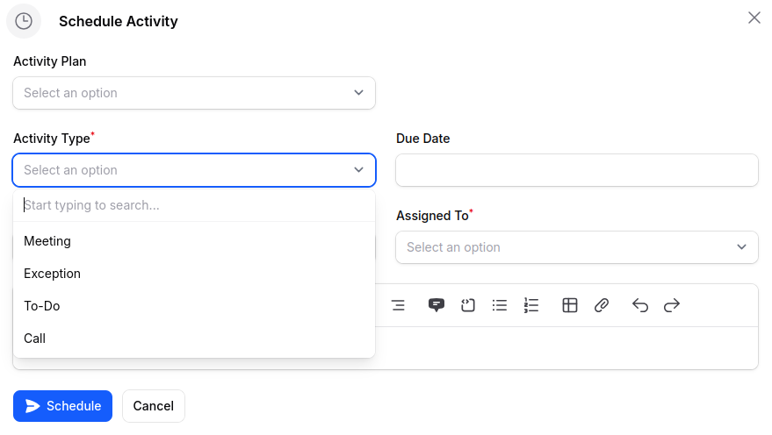Insert a table into the editor
772x435 pixels.
(570, 305)
